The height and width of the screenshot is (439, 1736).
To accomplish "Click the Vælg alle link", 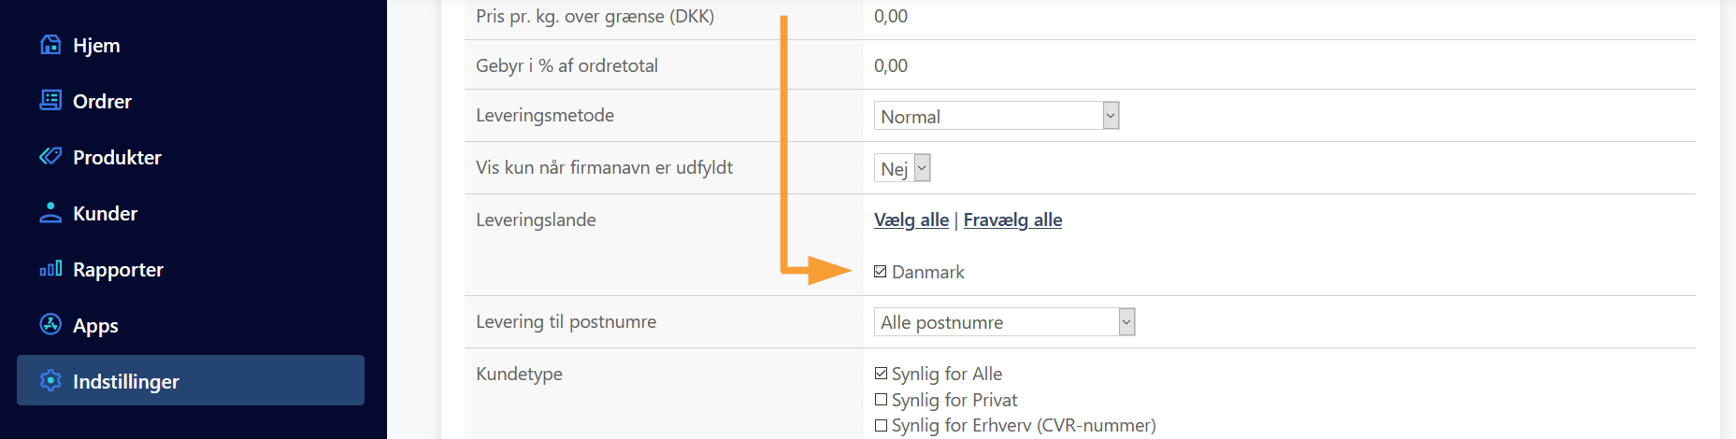I will (x=911, y=219).
